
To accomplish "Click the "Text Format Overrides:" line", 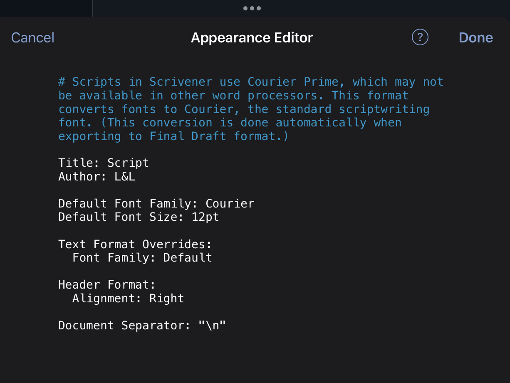I will tap(135, 244).
